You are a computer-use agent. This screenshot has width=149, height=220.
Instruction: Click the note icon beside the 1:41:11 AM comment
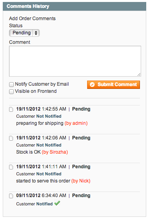click(x=11, y=167)
